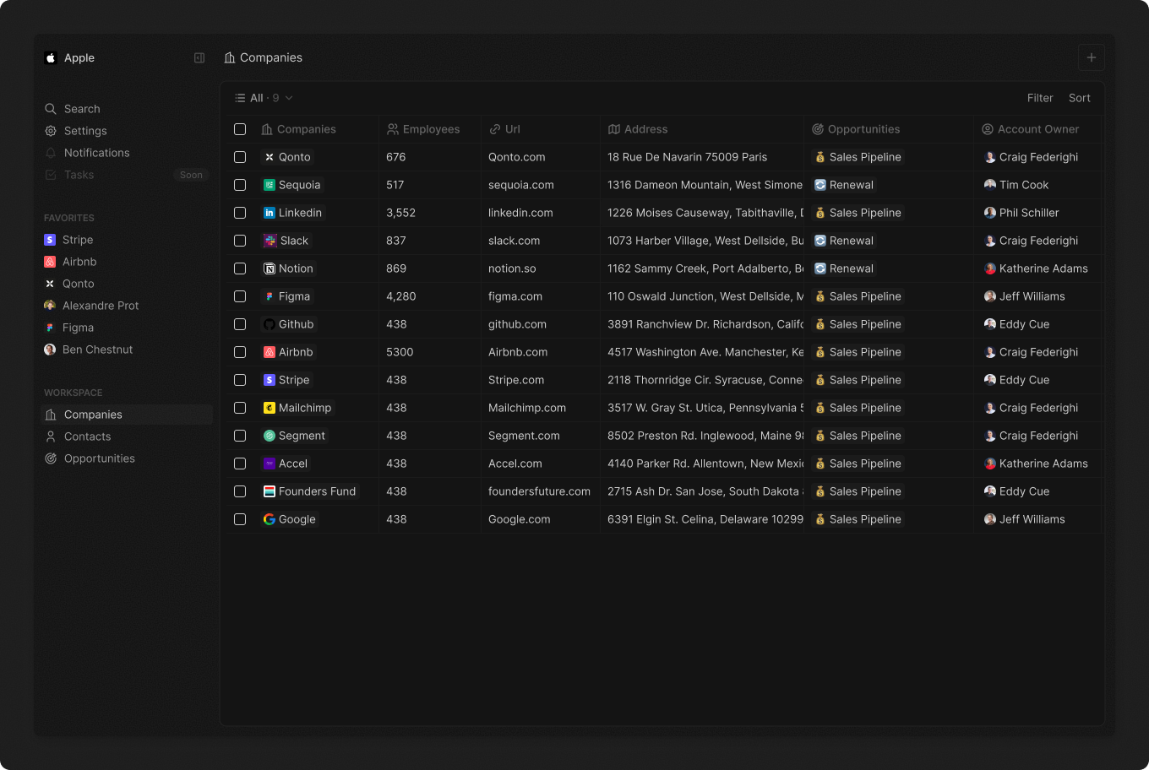Click the Renewal tag on Slack row
The width and height of the screenshot is (1149, 770).
coord(844,241)
